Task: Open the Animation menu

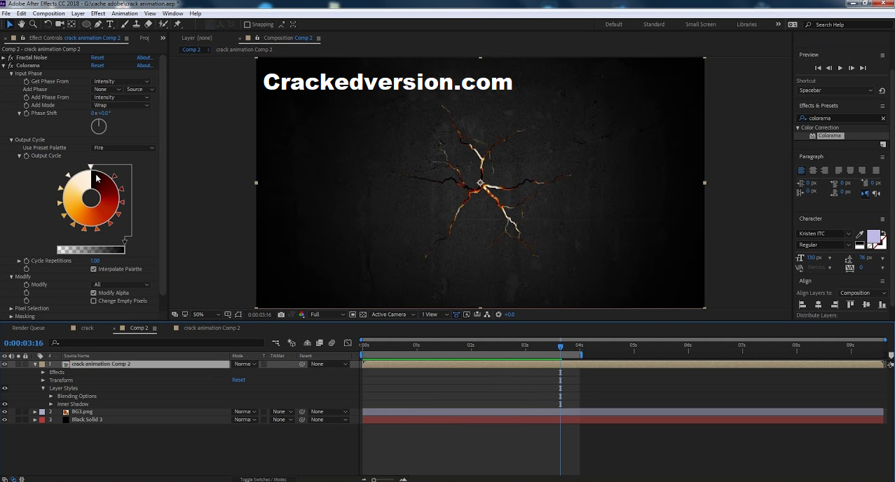Action: point(125,13)
